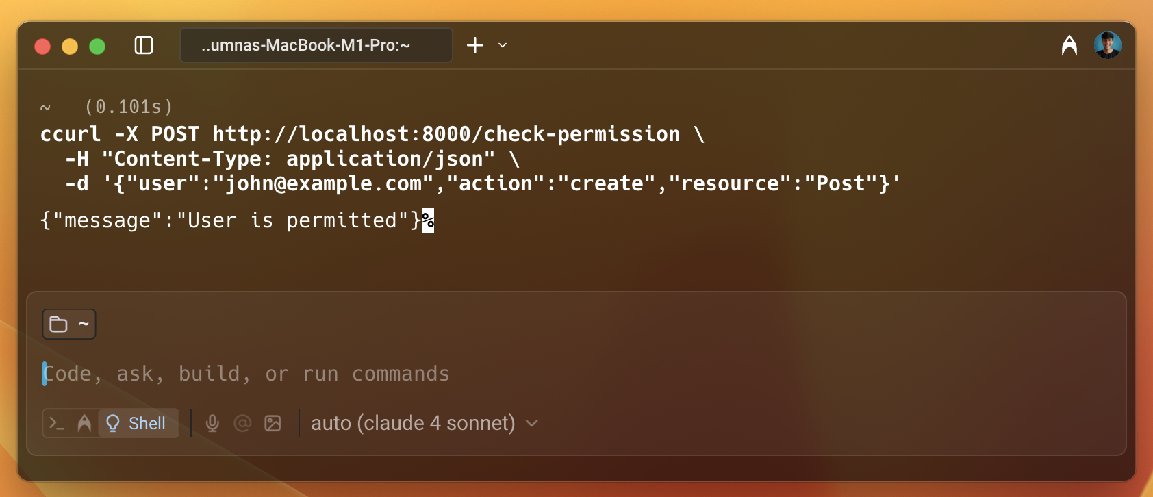Screen dimensions: 1153x497
Task: Open the user profile avatar
Action: 1107,45
